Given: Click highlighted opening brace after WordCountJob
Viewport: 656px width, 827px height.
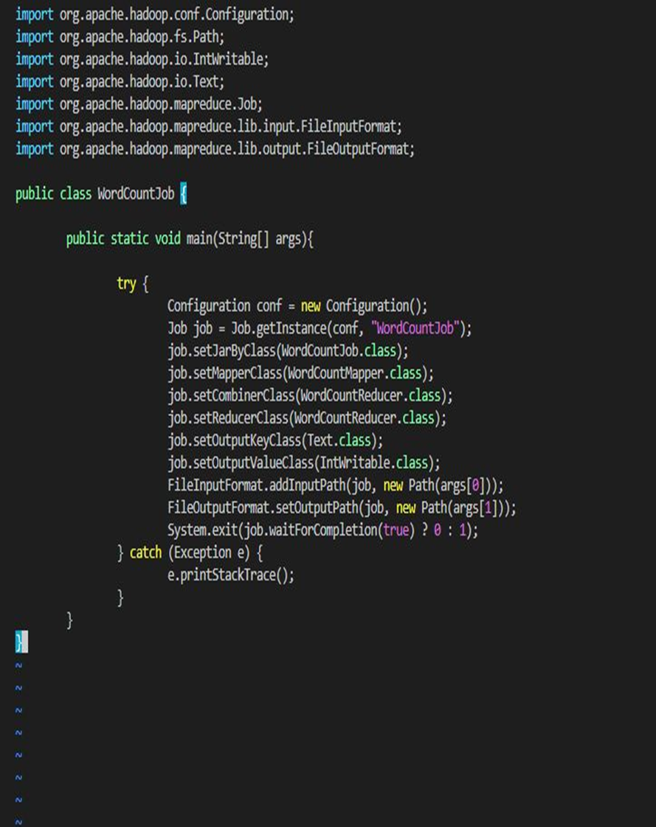Looking at the screenshot, I should tap(184, 193).
